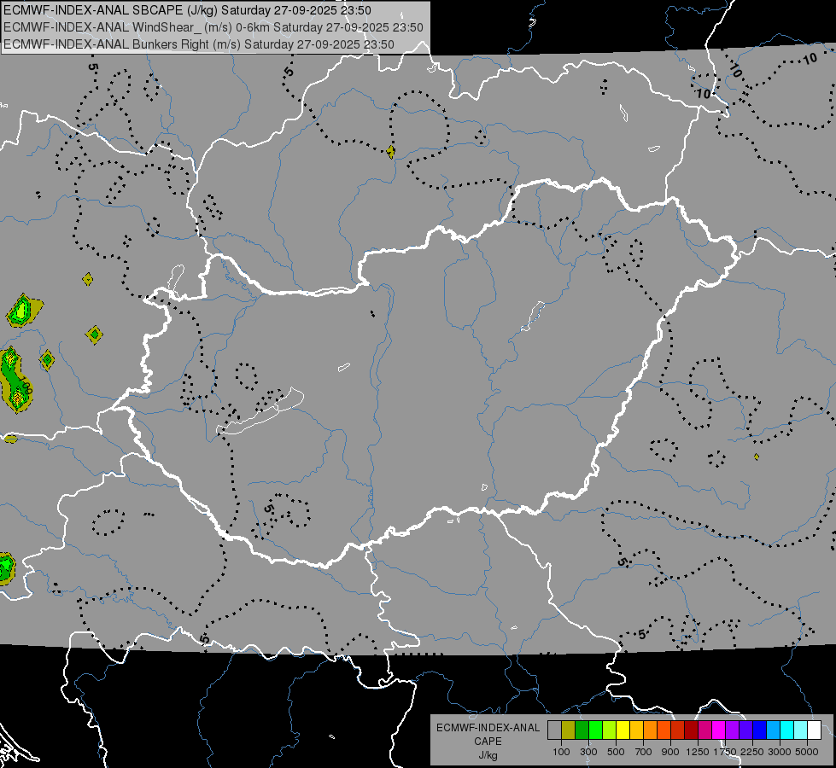Click the legend value 300

pyautogui.click(x=588, y=752)
